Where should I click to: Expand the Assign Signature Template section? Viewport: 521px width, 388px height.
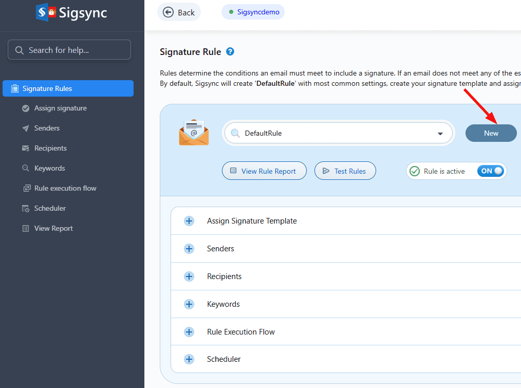189,221
